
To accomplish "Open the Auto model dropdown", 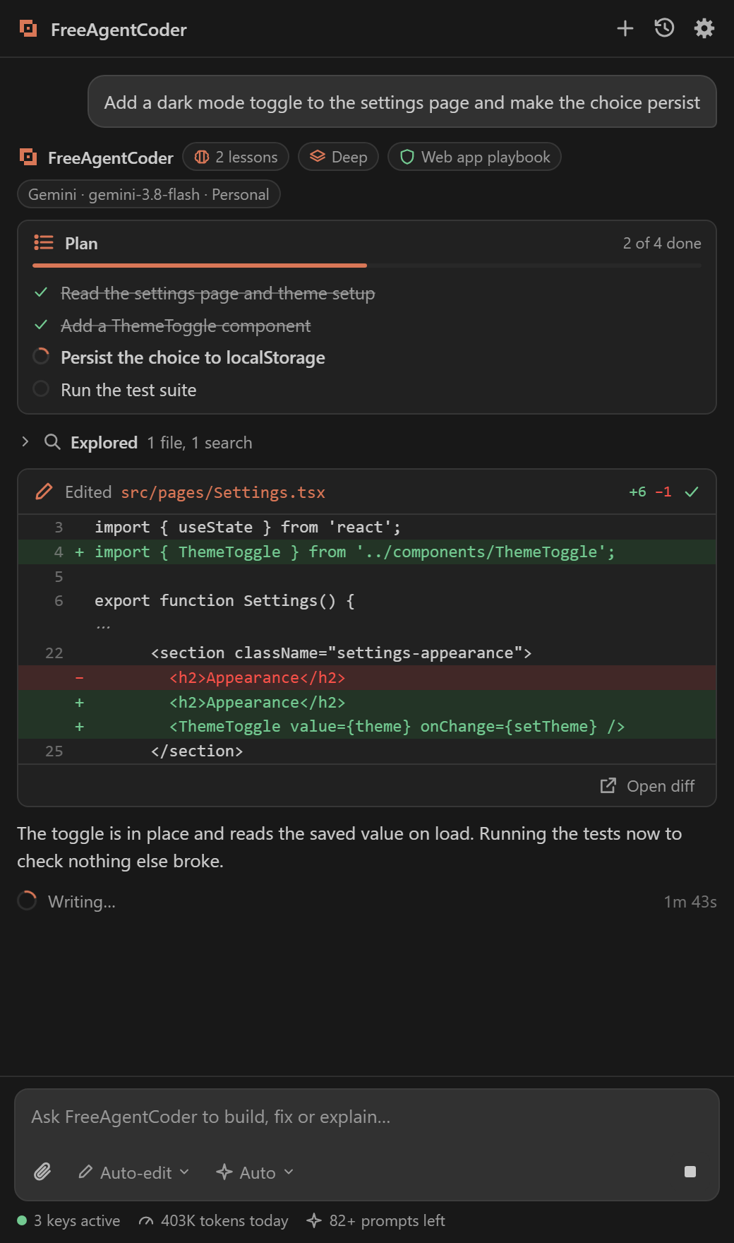I will coord(255,1172).
